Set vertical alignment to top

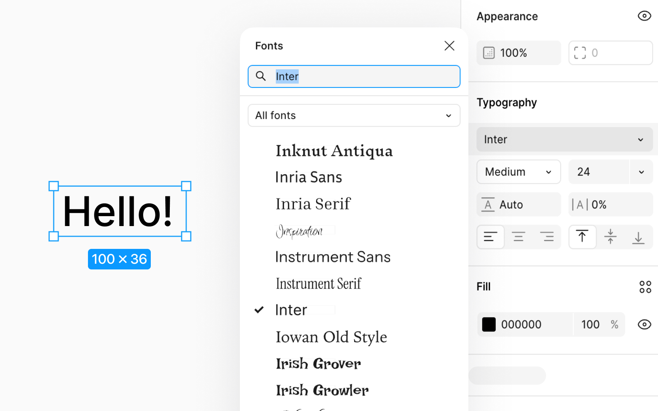coord(583,237)
